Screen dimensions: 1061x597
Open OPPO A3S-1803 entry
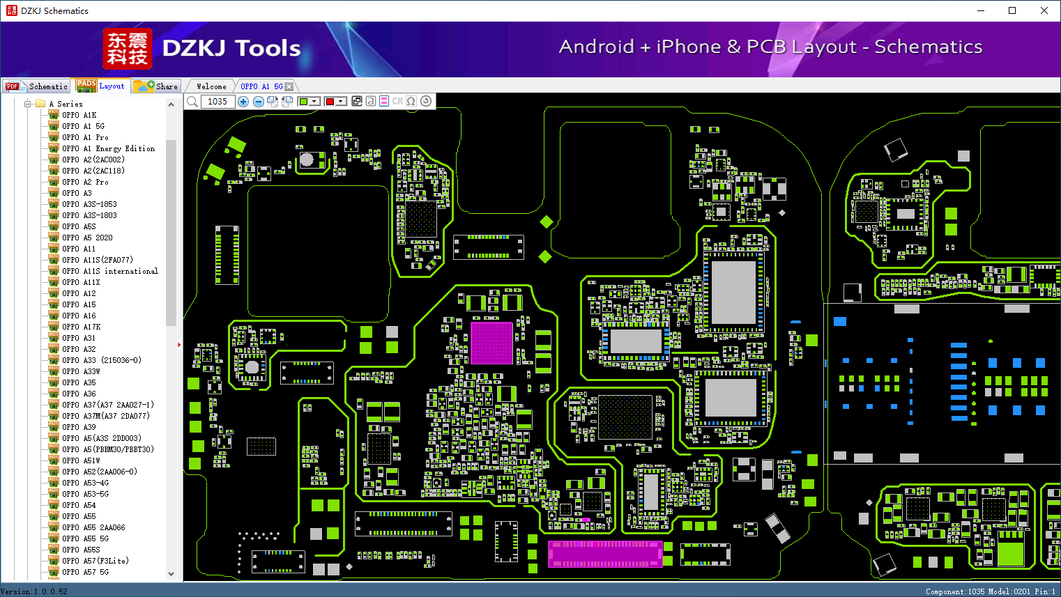[89, 215]
